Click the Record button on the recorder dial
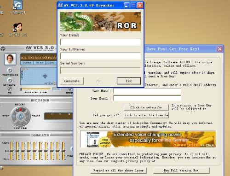The width and height of the screenshot is (230, 176). (x=20, y=109)
